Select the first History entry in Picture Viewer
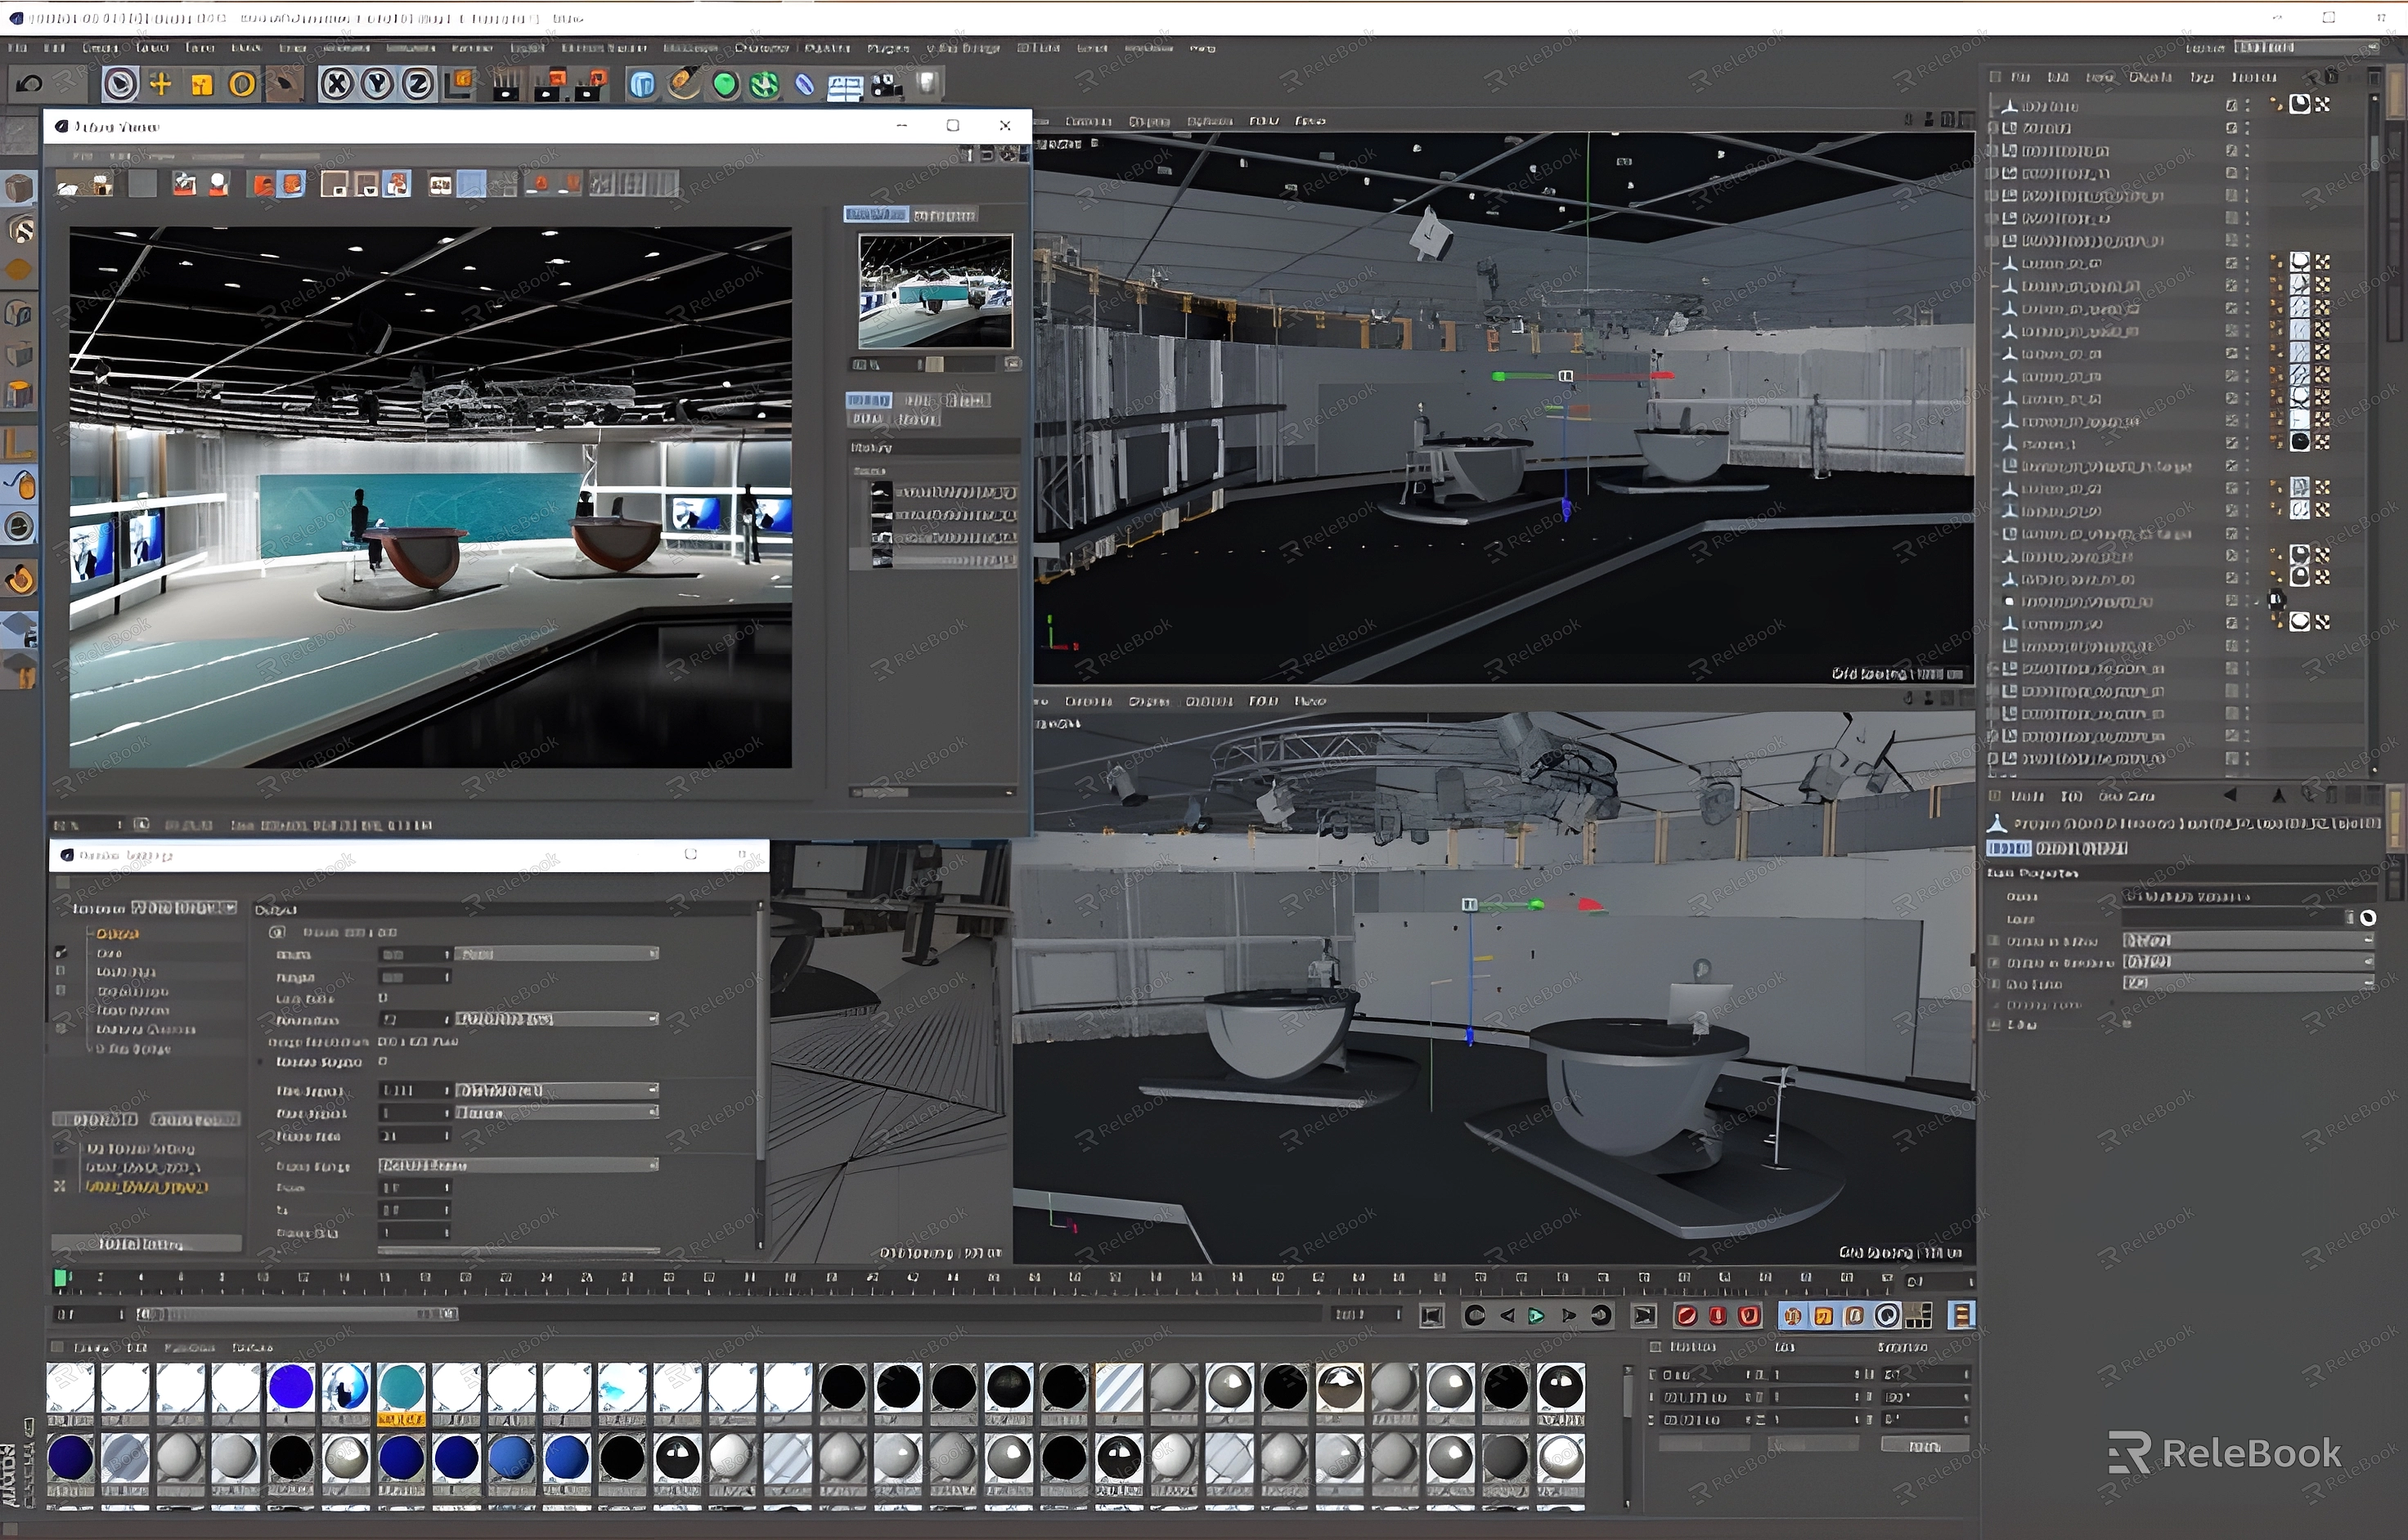2408x1540 pixels. pyautogui.click(x=943, y=492)
